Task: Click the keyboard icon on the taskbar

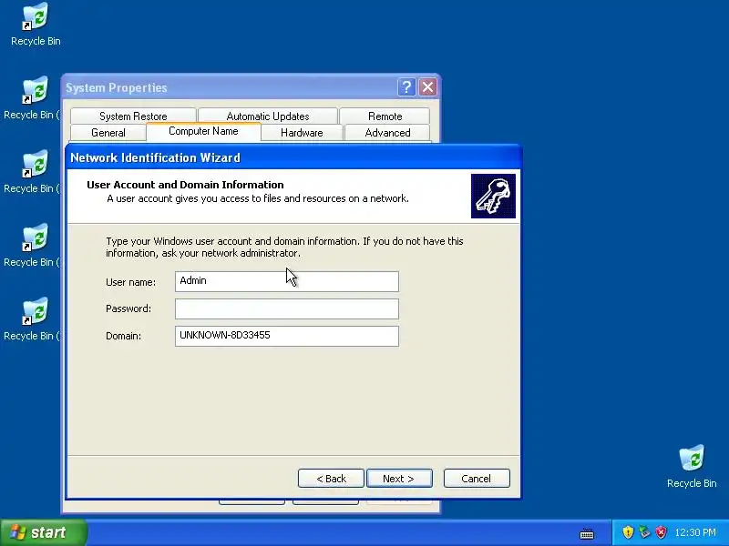Action: point(587,533)
